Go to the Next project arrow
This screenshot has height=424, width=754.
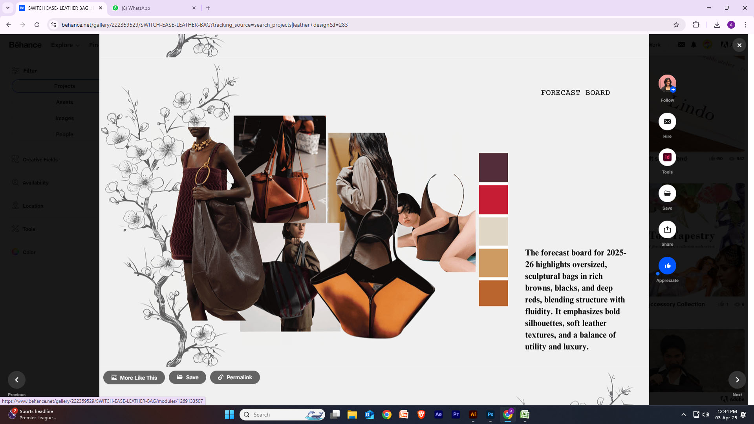point(737,380)
